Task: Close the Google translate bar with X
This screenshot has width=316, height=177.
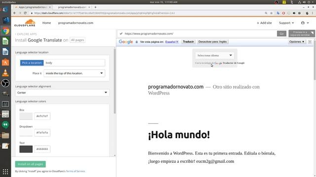Action: (310, 42)
